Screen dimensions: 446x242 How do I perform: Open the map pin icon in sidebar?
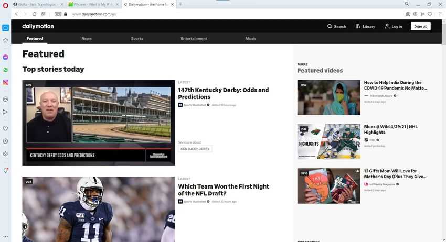pyautogui.click(x=5, y=170)
